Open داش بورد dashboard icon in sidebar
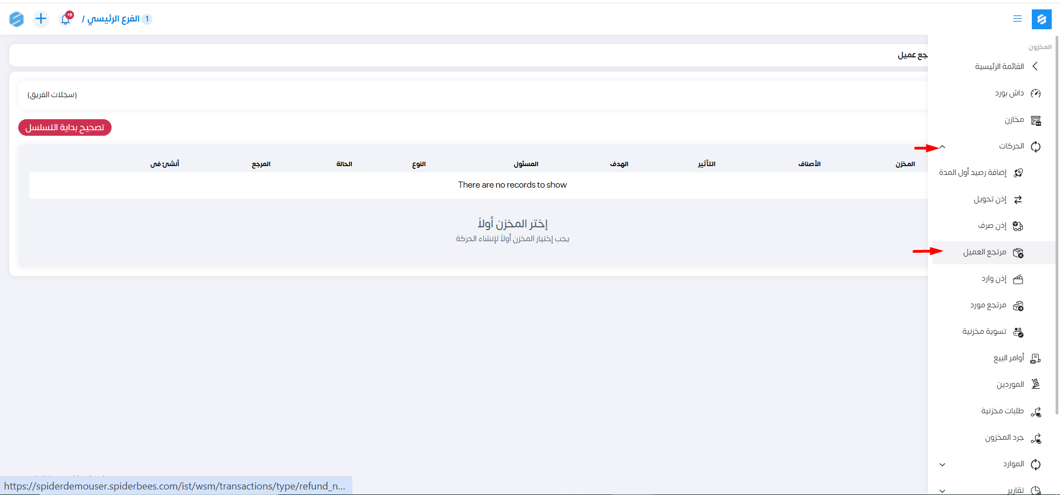This screenshot has width=1060, height=495. pos(1036,93)
